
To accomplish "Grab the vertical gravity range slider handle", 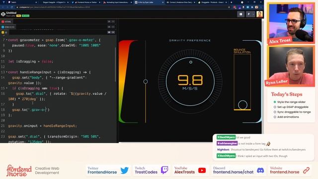I will tap(146, 82).
